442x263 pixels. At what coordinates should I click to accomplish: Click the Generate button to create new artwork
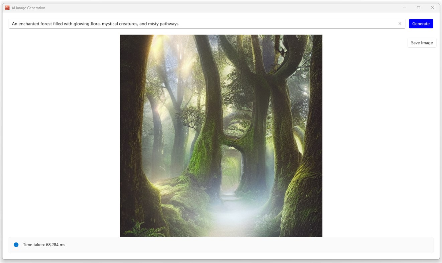coord(421,23)
